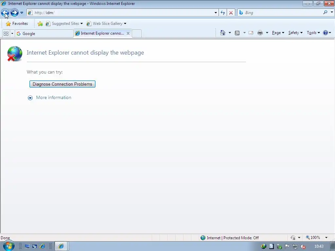Click the Home page icon
The width and height of the screenshot is (335, 251).
[223, 33]
